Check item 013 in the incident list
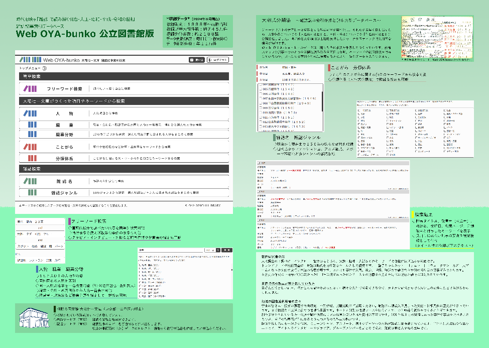The width and height of the screenshot is (489, 348). pos(261,127)
